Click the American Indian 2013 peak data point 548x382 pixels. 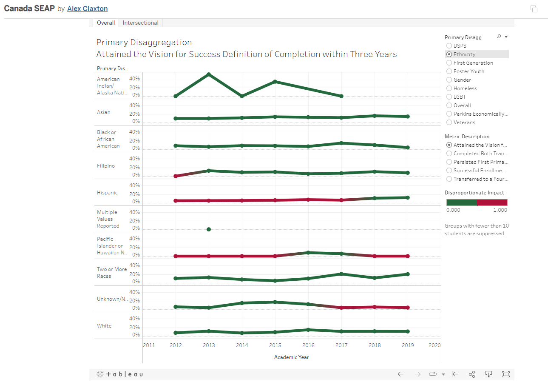point(209,74)
